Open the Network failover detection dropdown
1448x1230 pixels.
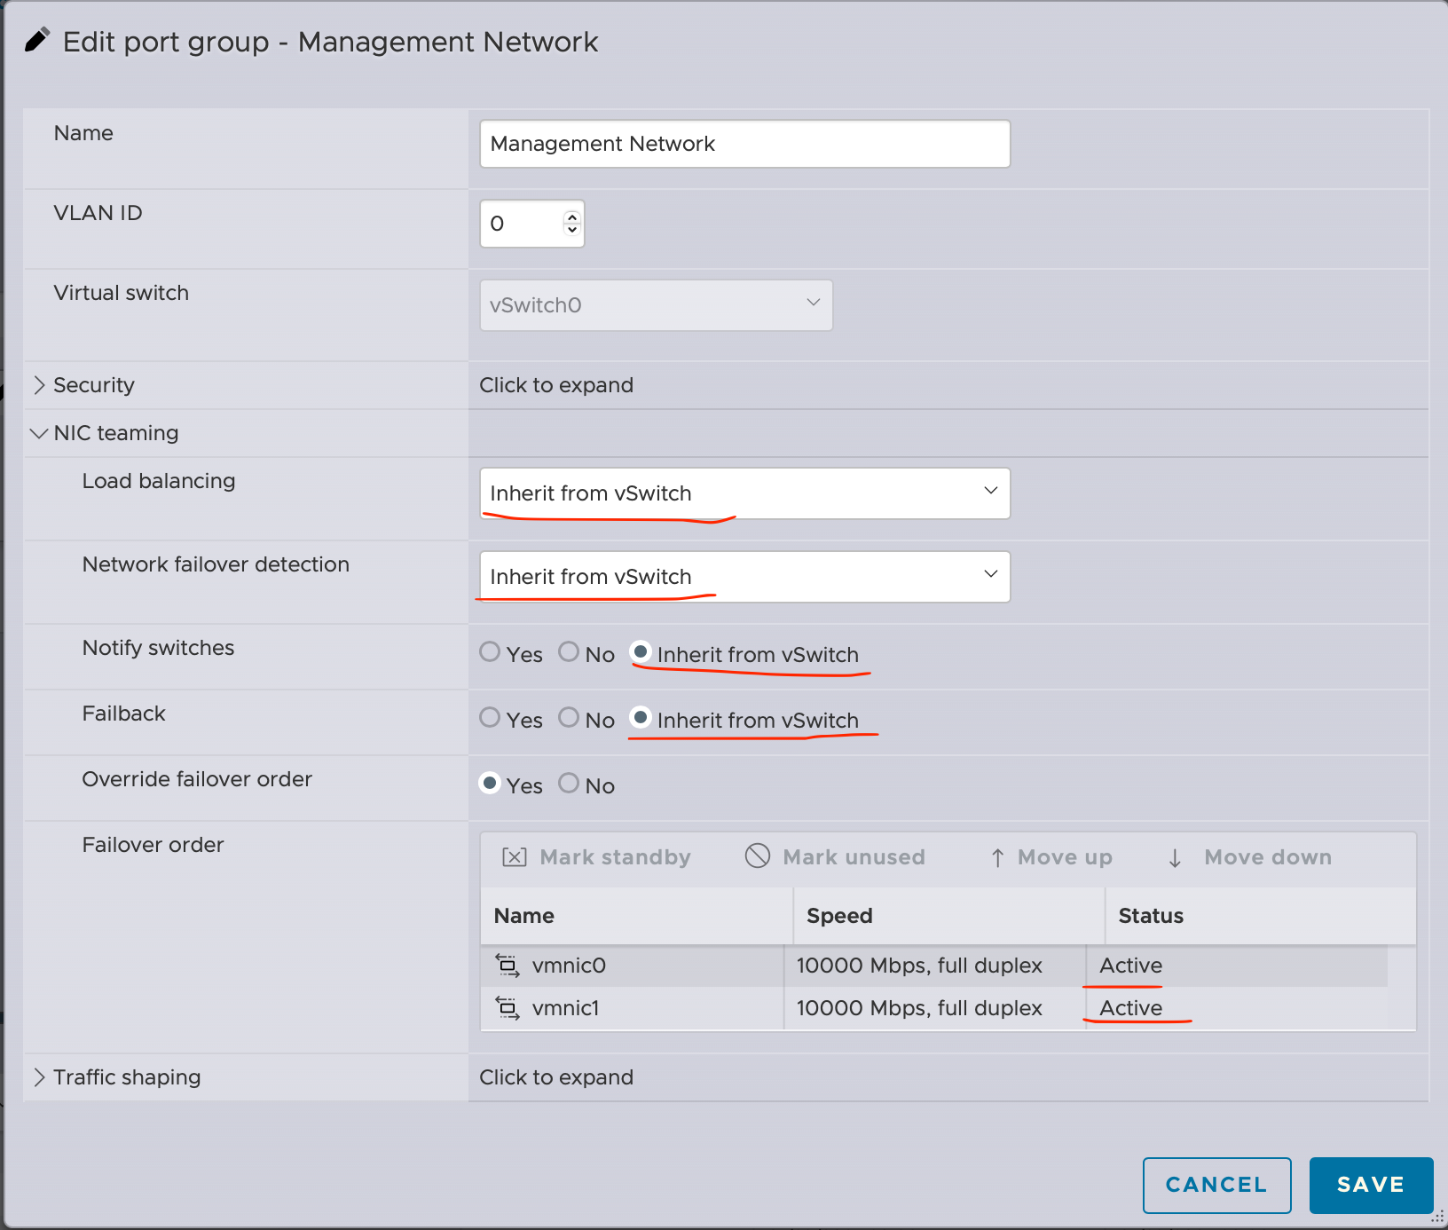coord(744,576)
